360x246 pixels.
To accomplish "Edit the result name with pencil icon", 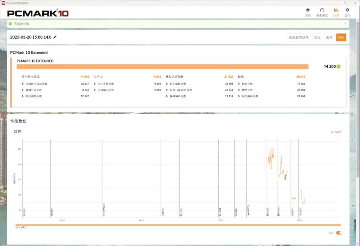I will pyautogui.click(x=55, y=37).
